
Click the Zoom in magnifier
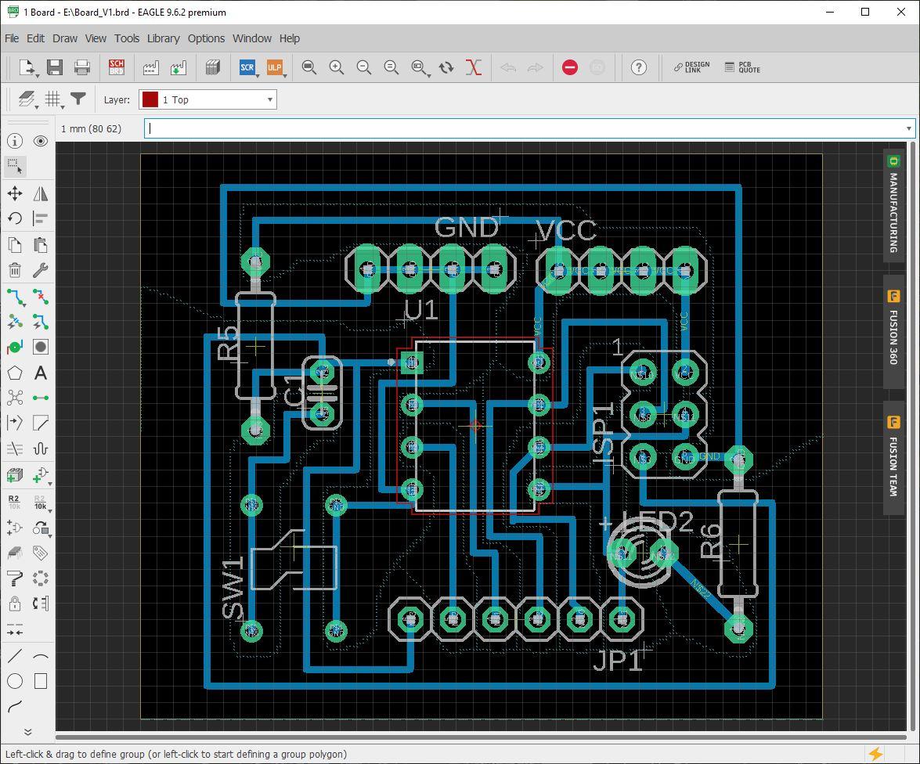tap(336, 67)
